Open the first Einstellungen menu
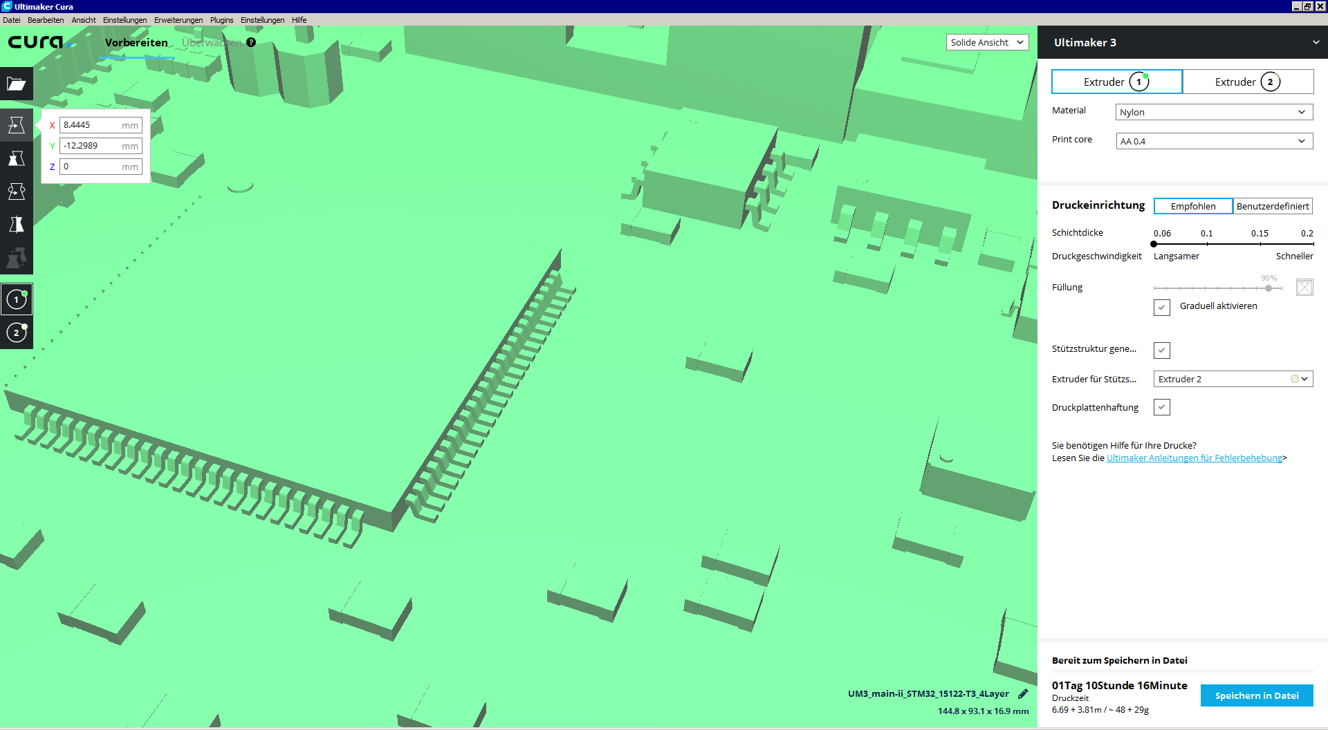 click(124, 20)
